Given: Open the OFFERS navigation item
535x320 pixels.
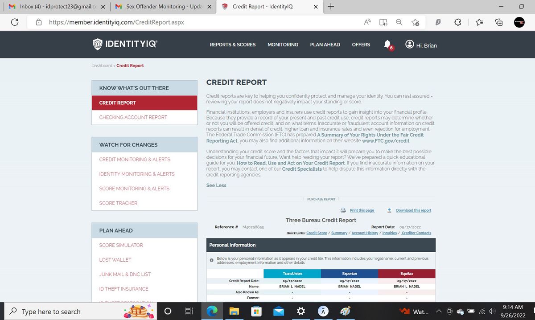Looking at the screenshot, I should [361, 45].
